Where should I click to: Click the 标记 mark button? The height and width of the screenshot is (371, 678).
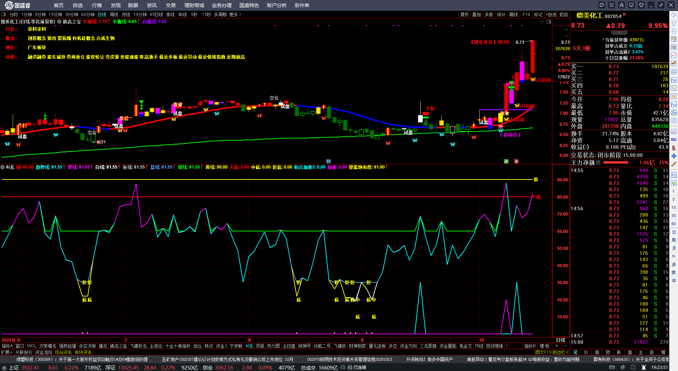click(x=538, y=14)
